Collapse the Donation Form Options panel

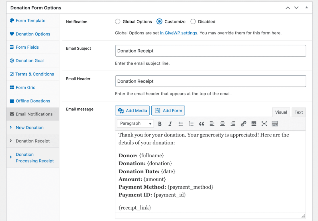click(x=307, y=7)
